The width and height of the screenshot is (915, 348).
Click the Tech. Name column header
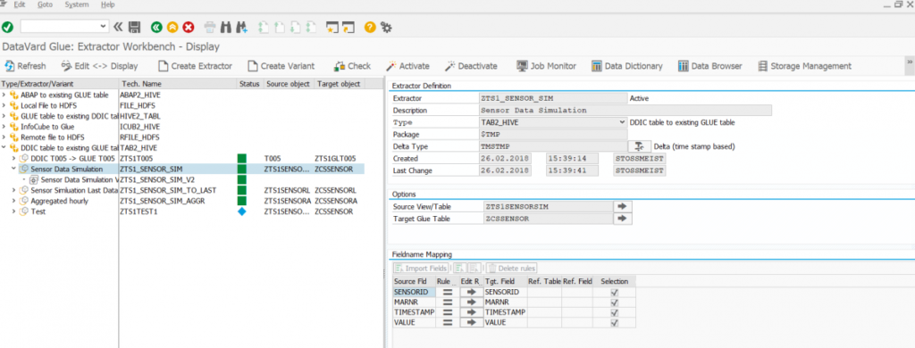point(178,84)
